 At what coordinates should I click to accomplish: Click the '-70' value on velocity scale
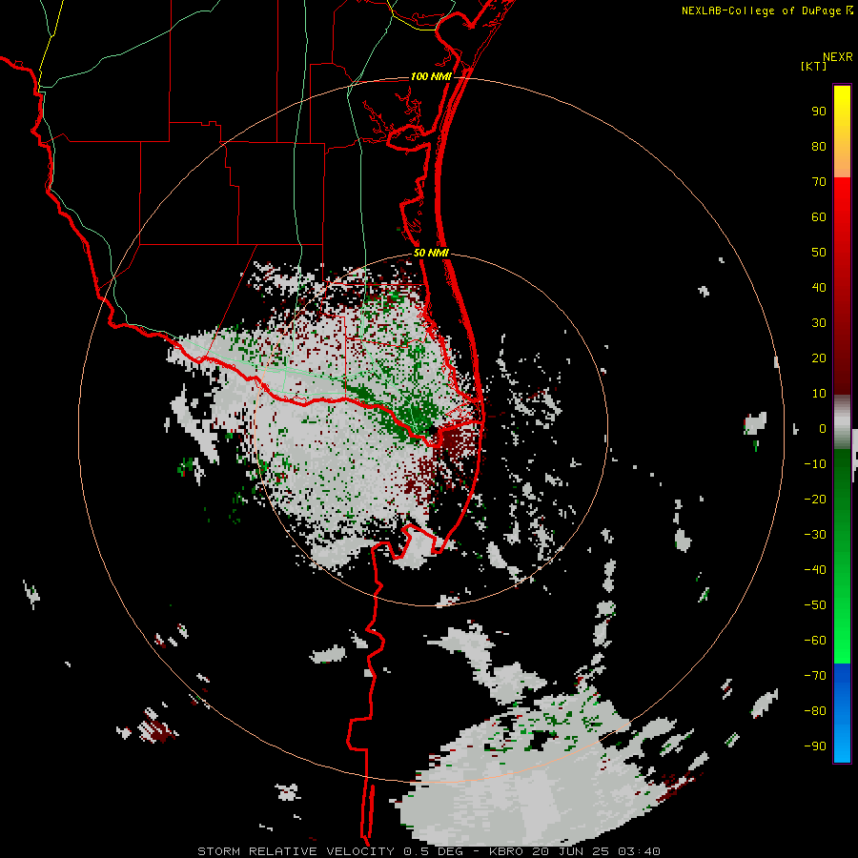point(815,676)
